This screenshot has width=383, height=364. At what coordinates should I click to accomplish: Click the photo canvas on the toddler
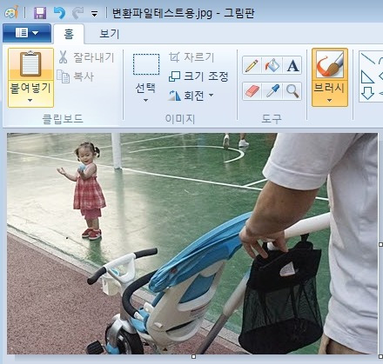[88, 191]
